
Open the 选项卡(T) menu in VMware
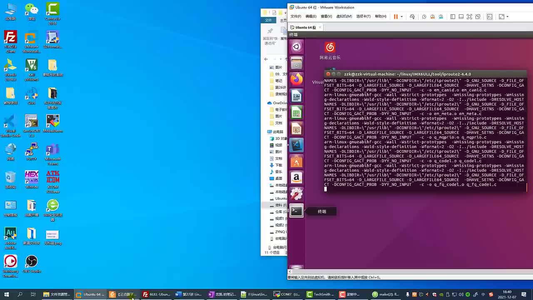364,17
